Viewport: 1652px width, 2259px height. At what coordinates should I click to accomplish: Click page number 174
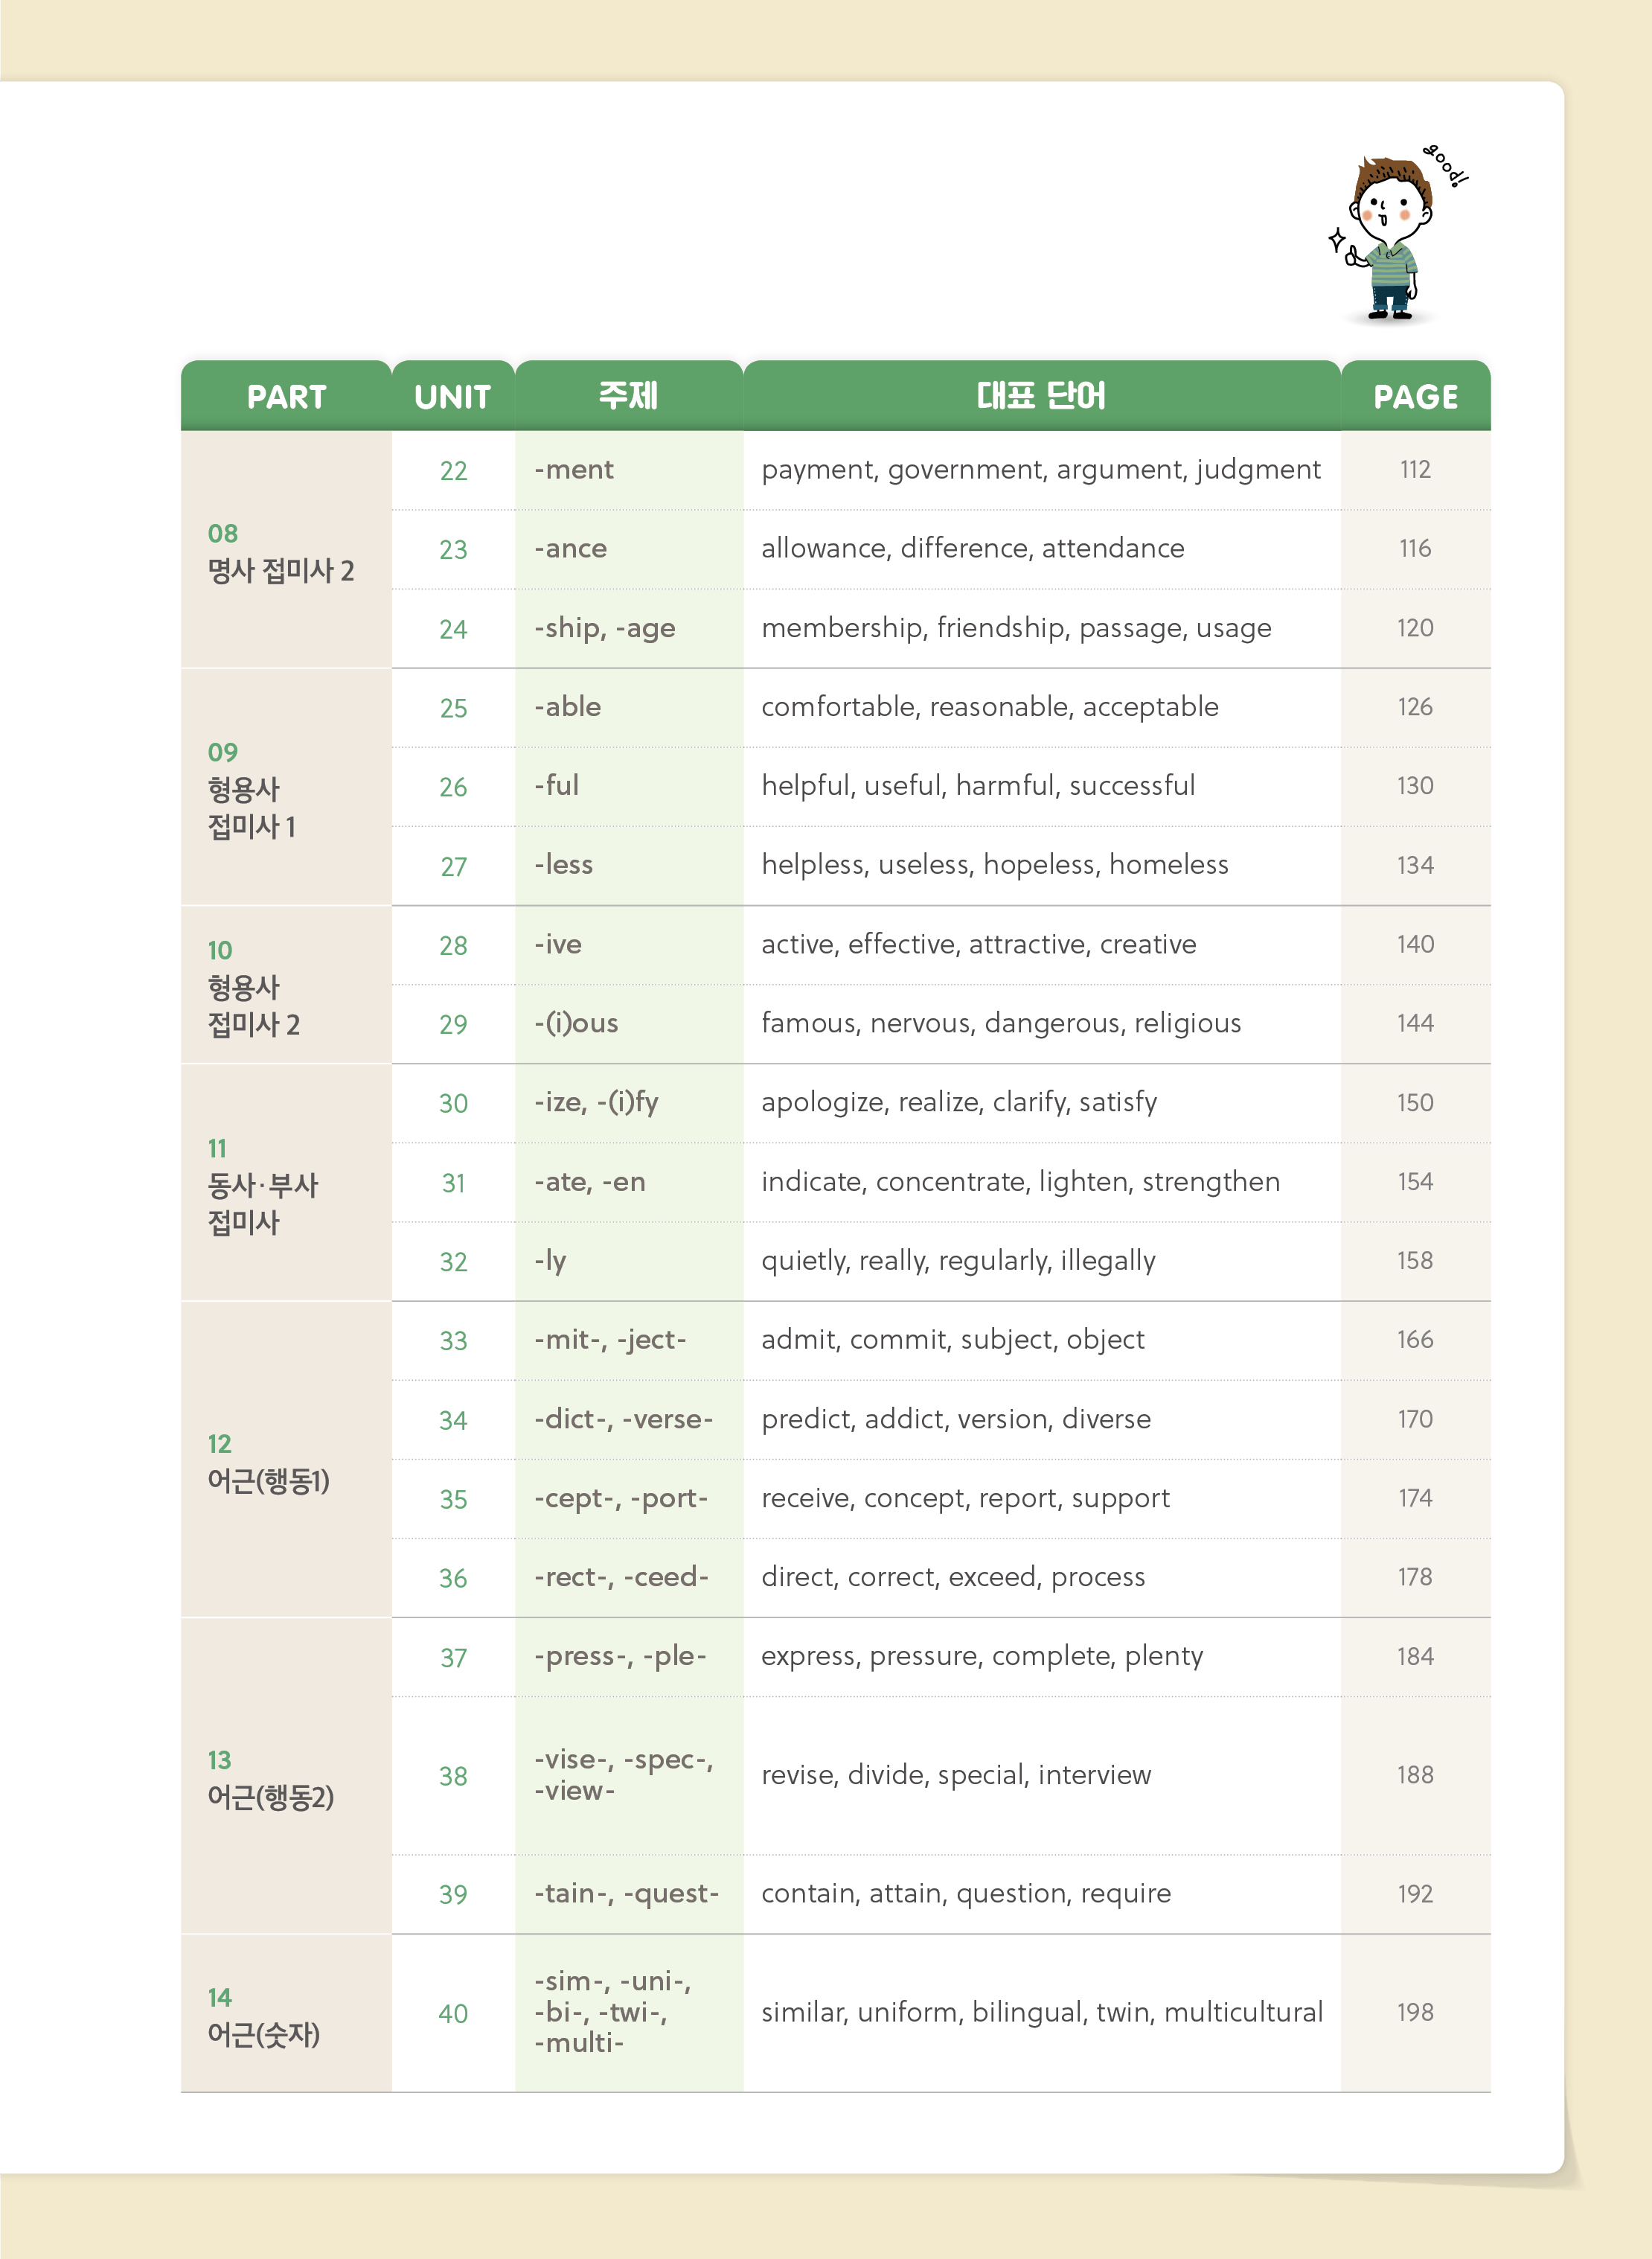1415,1498
